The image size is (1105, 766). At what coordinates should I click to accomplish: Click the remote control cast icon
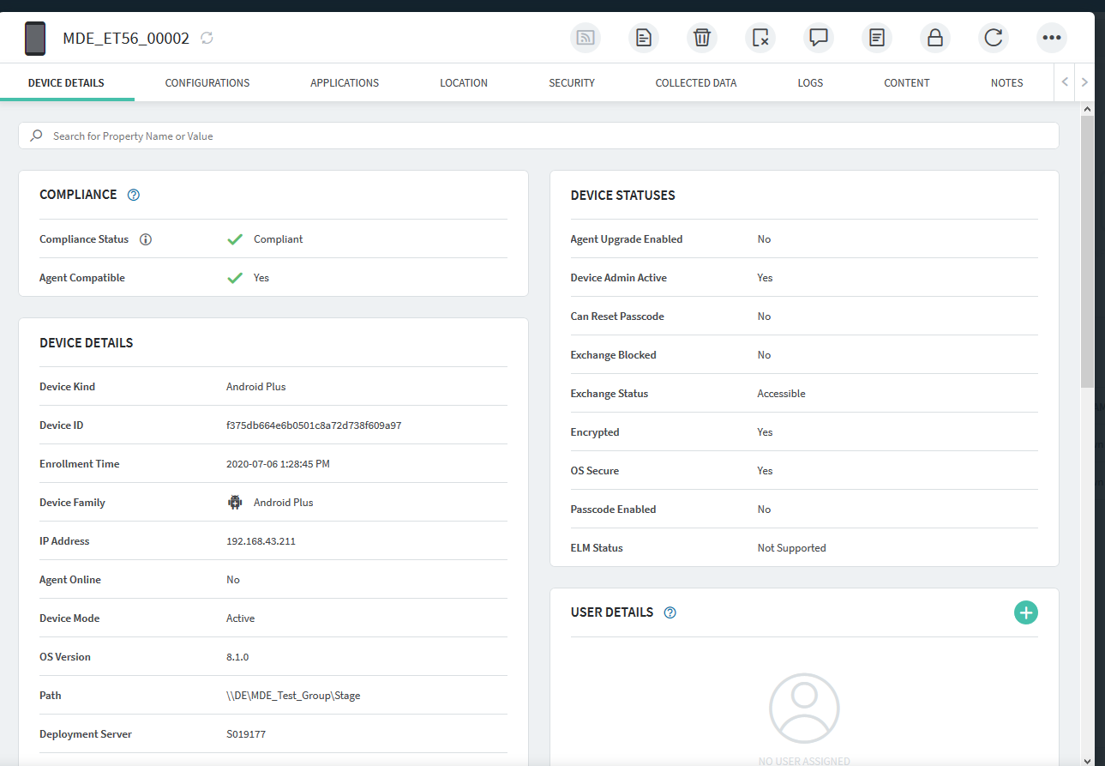pyautogui.click(x=585, y=38)
